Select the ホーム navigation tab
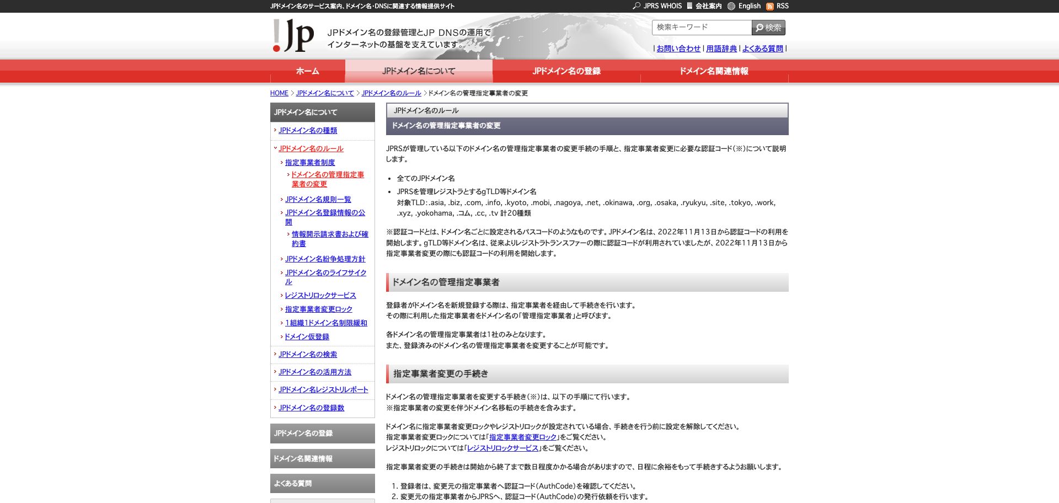This screenshot has height=503, width=1059. click(x=308, y=71)
